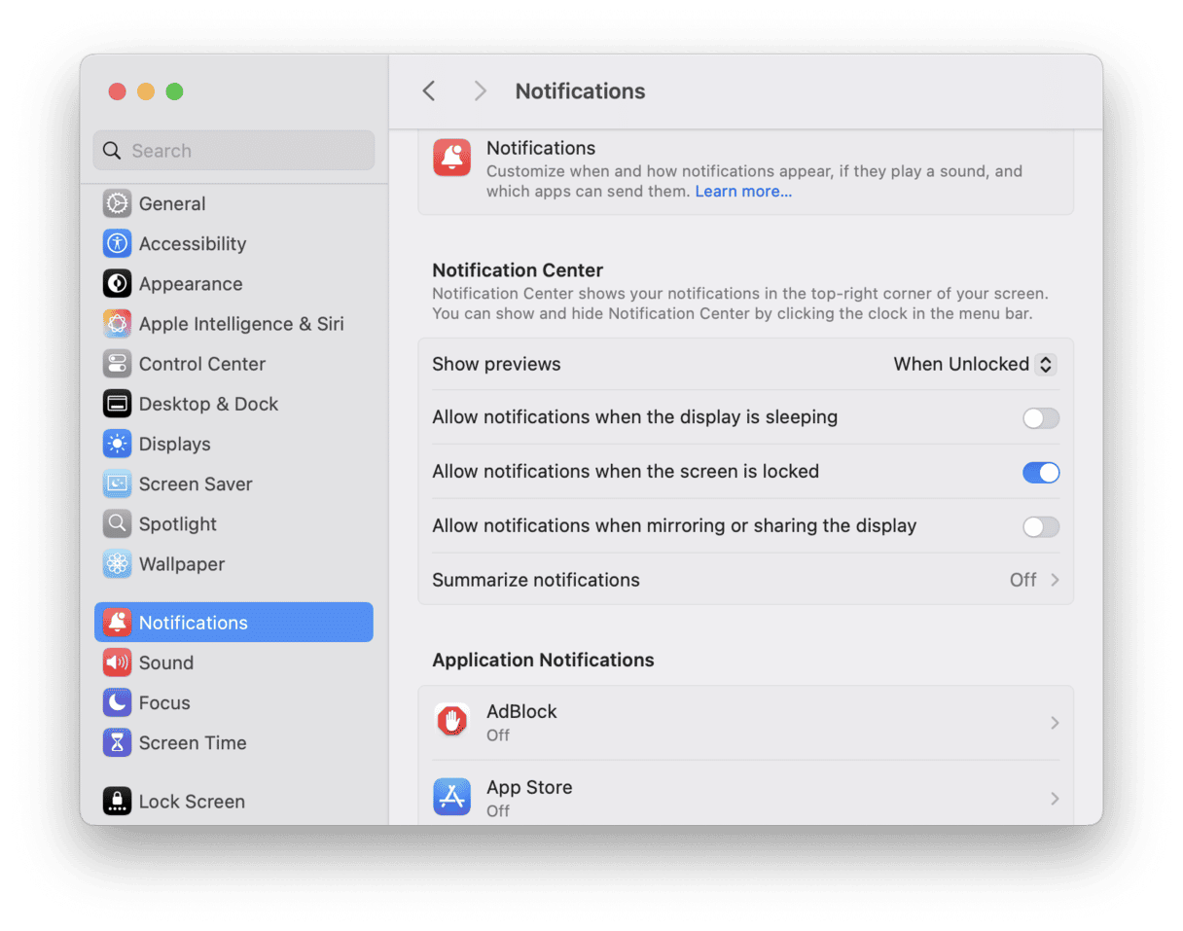Click the back navigation arrow

pyautogui.click(x=428, y=90)
